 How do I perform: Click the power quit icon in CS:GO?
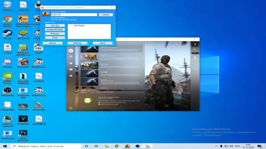click(x=71, y=108)
